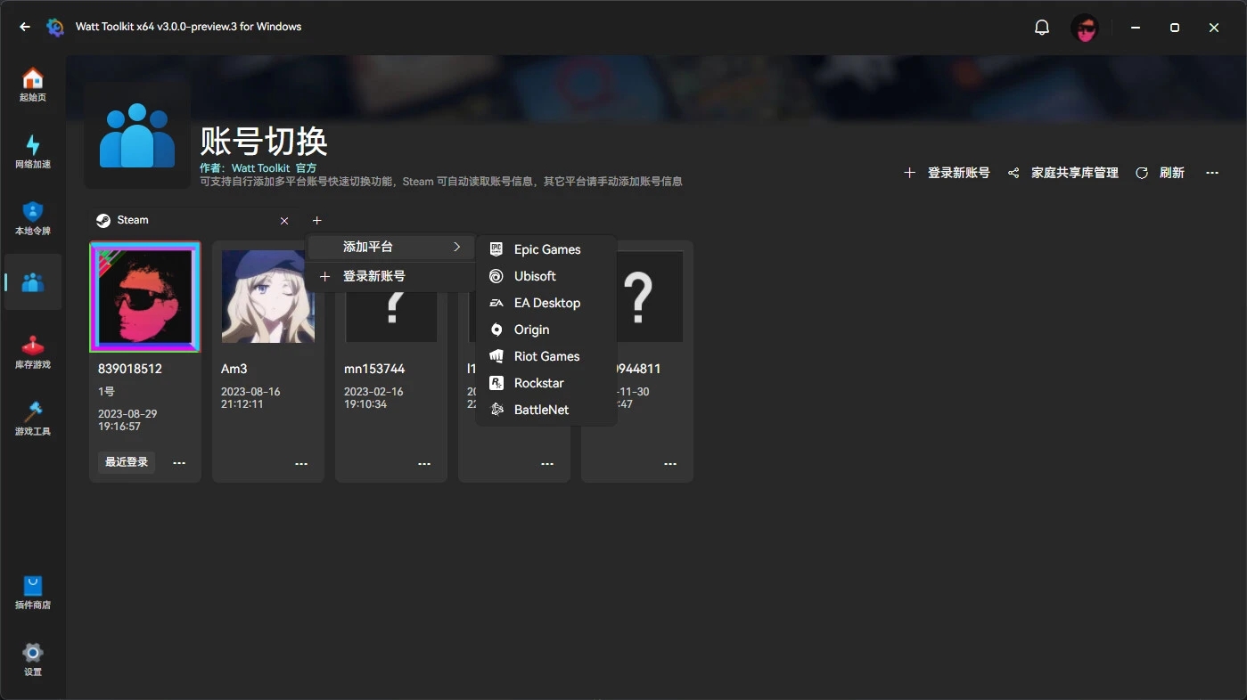Viewport: 1247px width, 700px height.
Task: Open the 插件商店 sidebar icon
Action: pos(32,591)
